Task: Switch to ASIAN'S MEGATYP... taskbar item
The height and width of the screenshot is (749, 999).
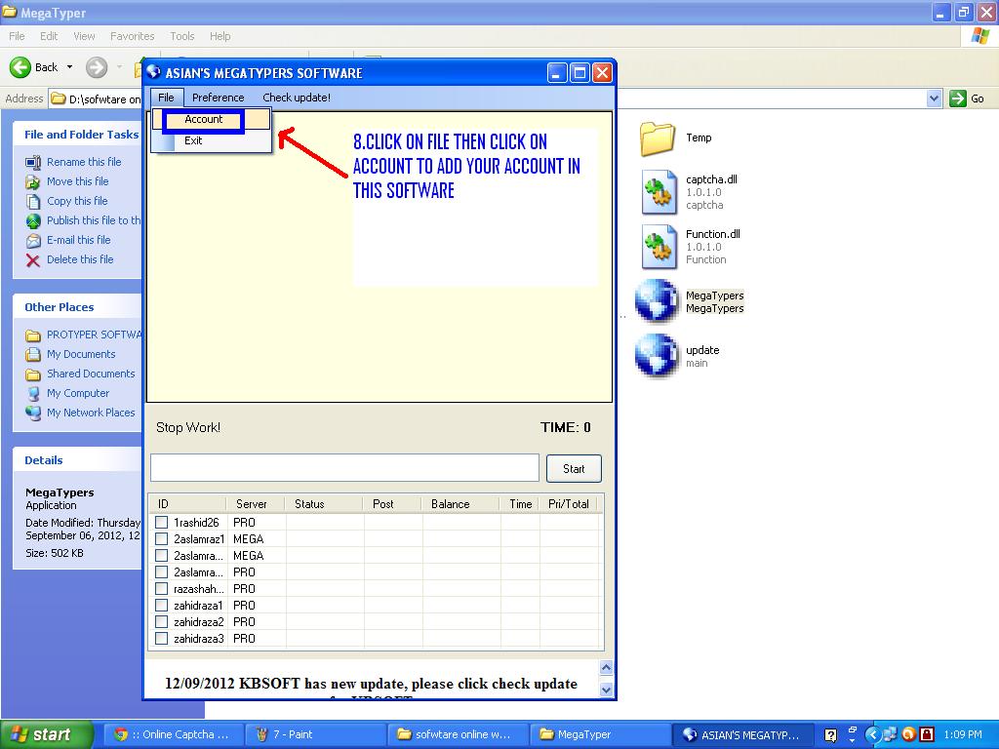Action: 742,734
